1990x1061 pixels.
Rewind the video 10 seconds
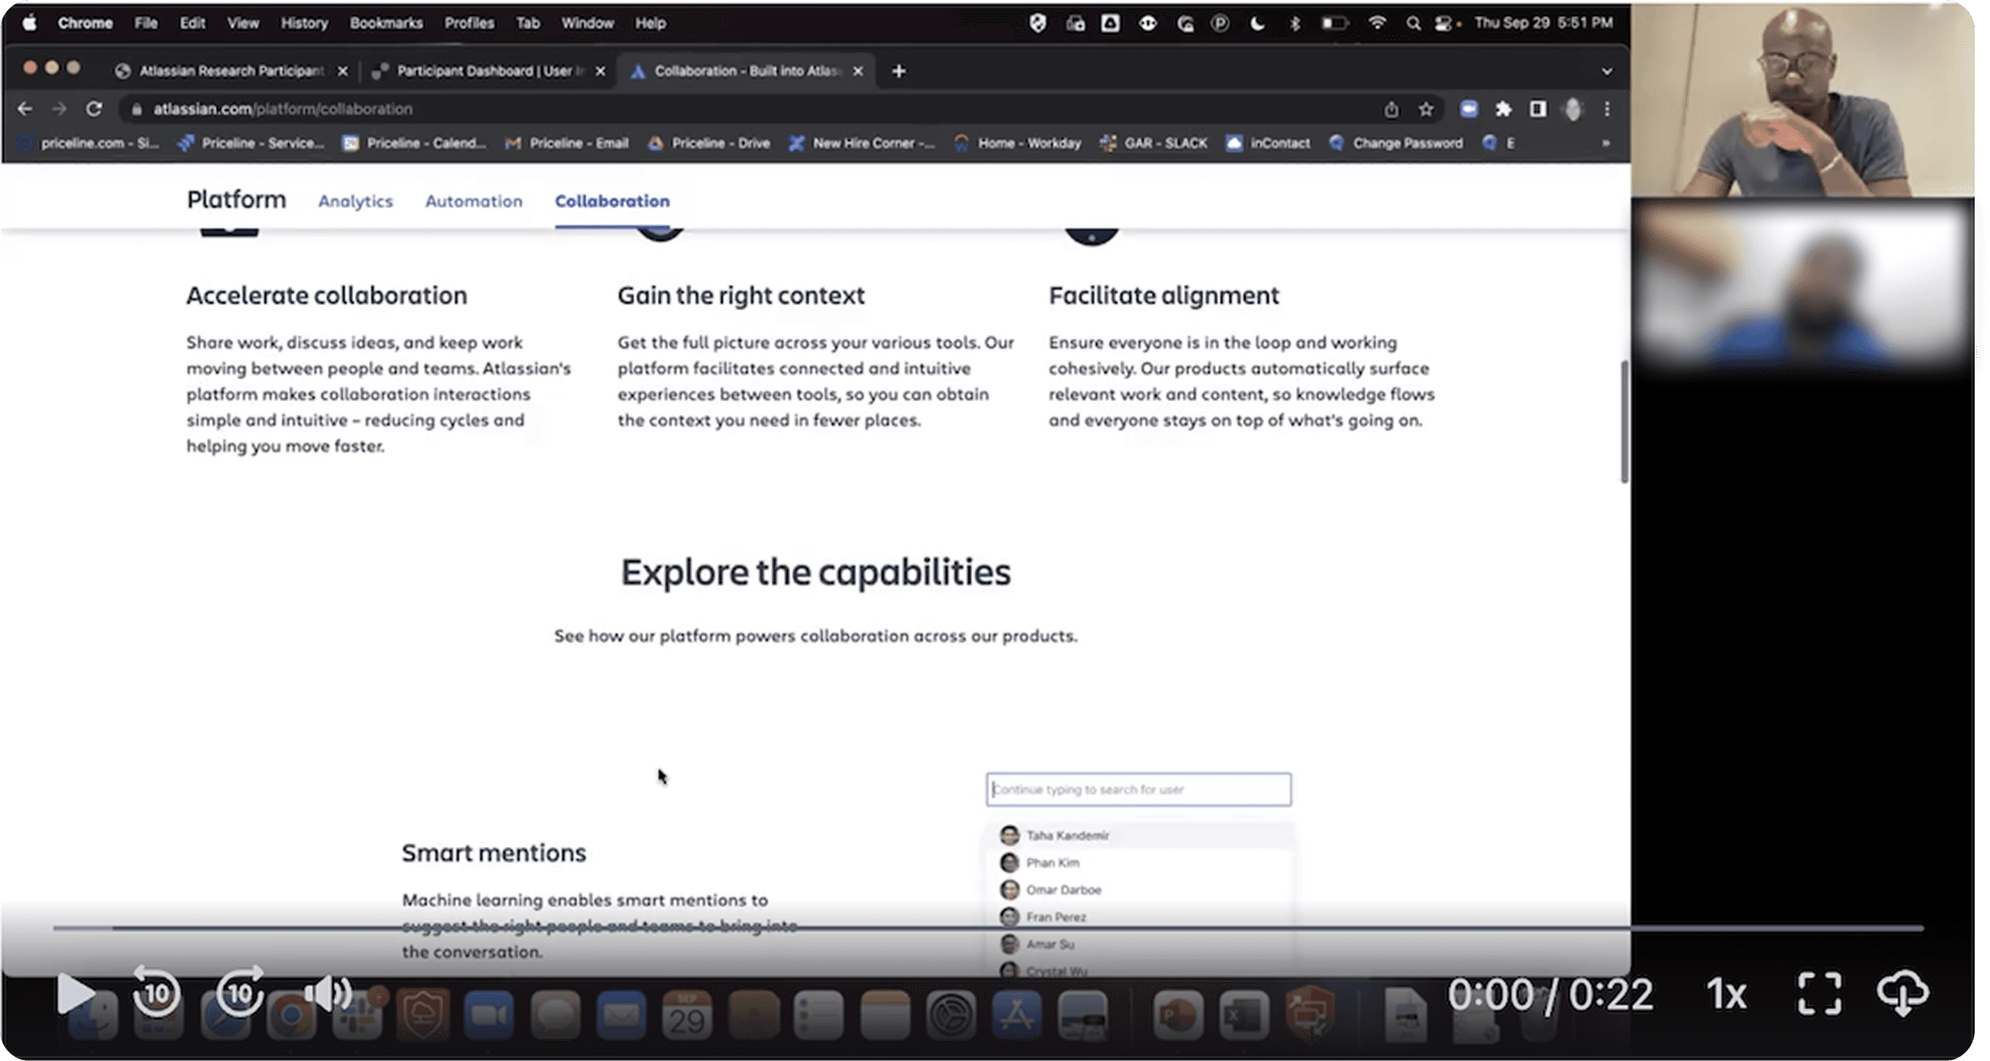(157, 992)
